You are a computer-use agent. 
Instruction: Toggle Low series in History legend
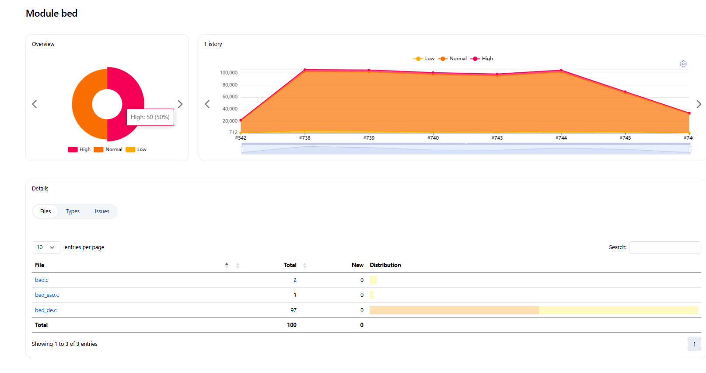coord(424,59)
